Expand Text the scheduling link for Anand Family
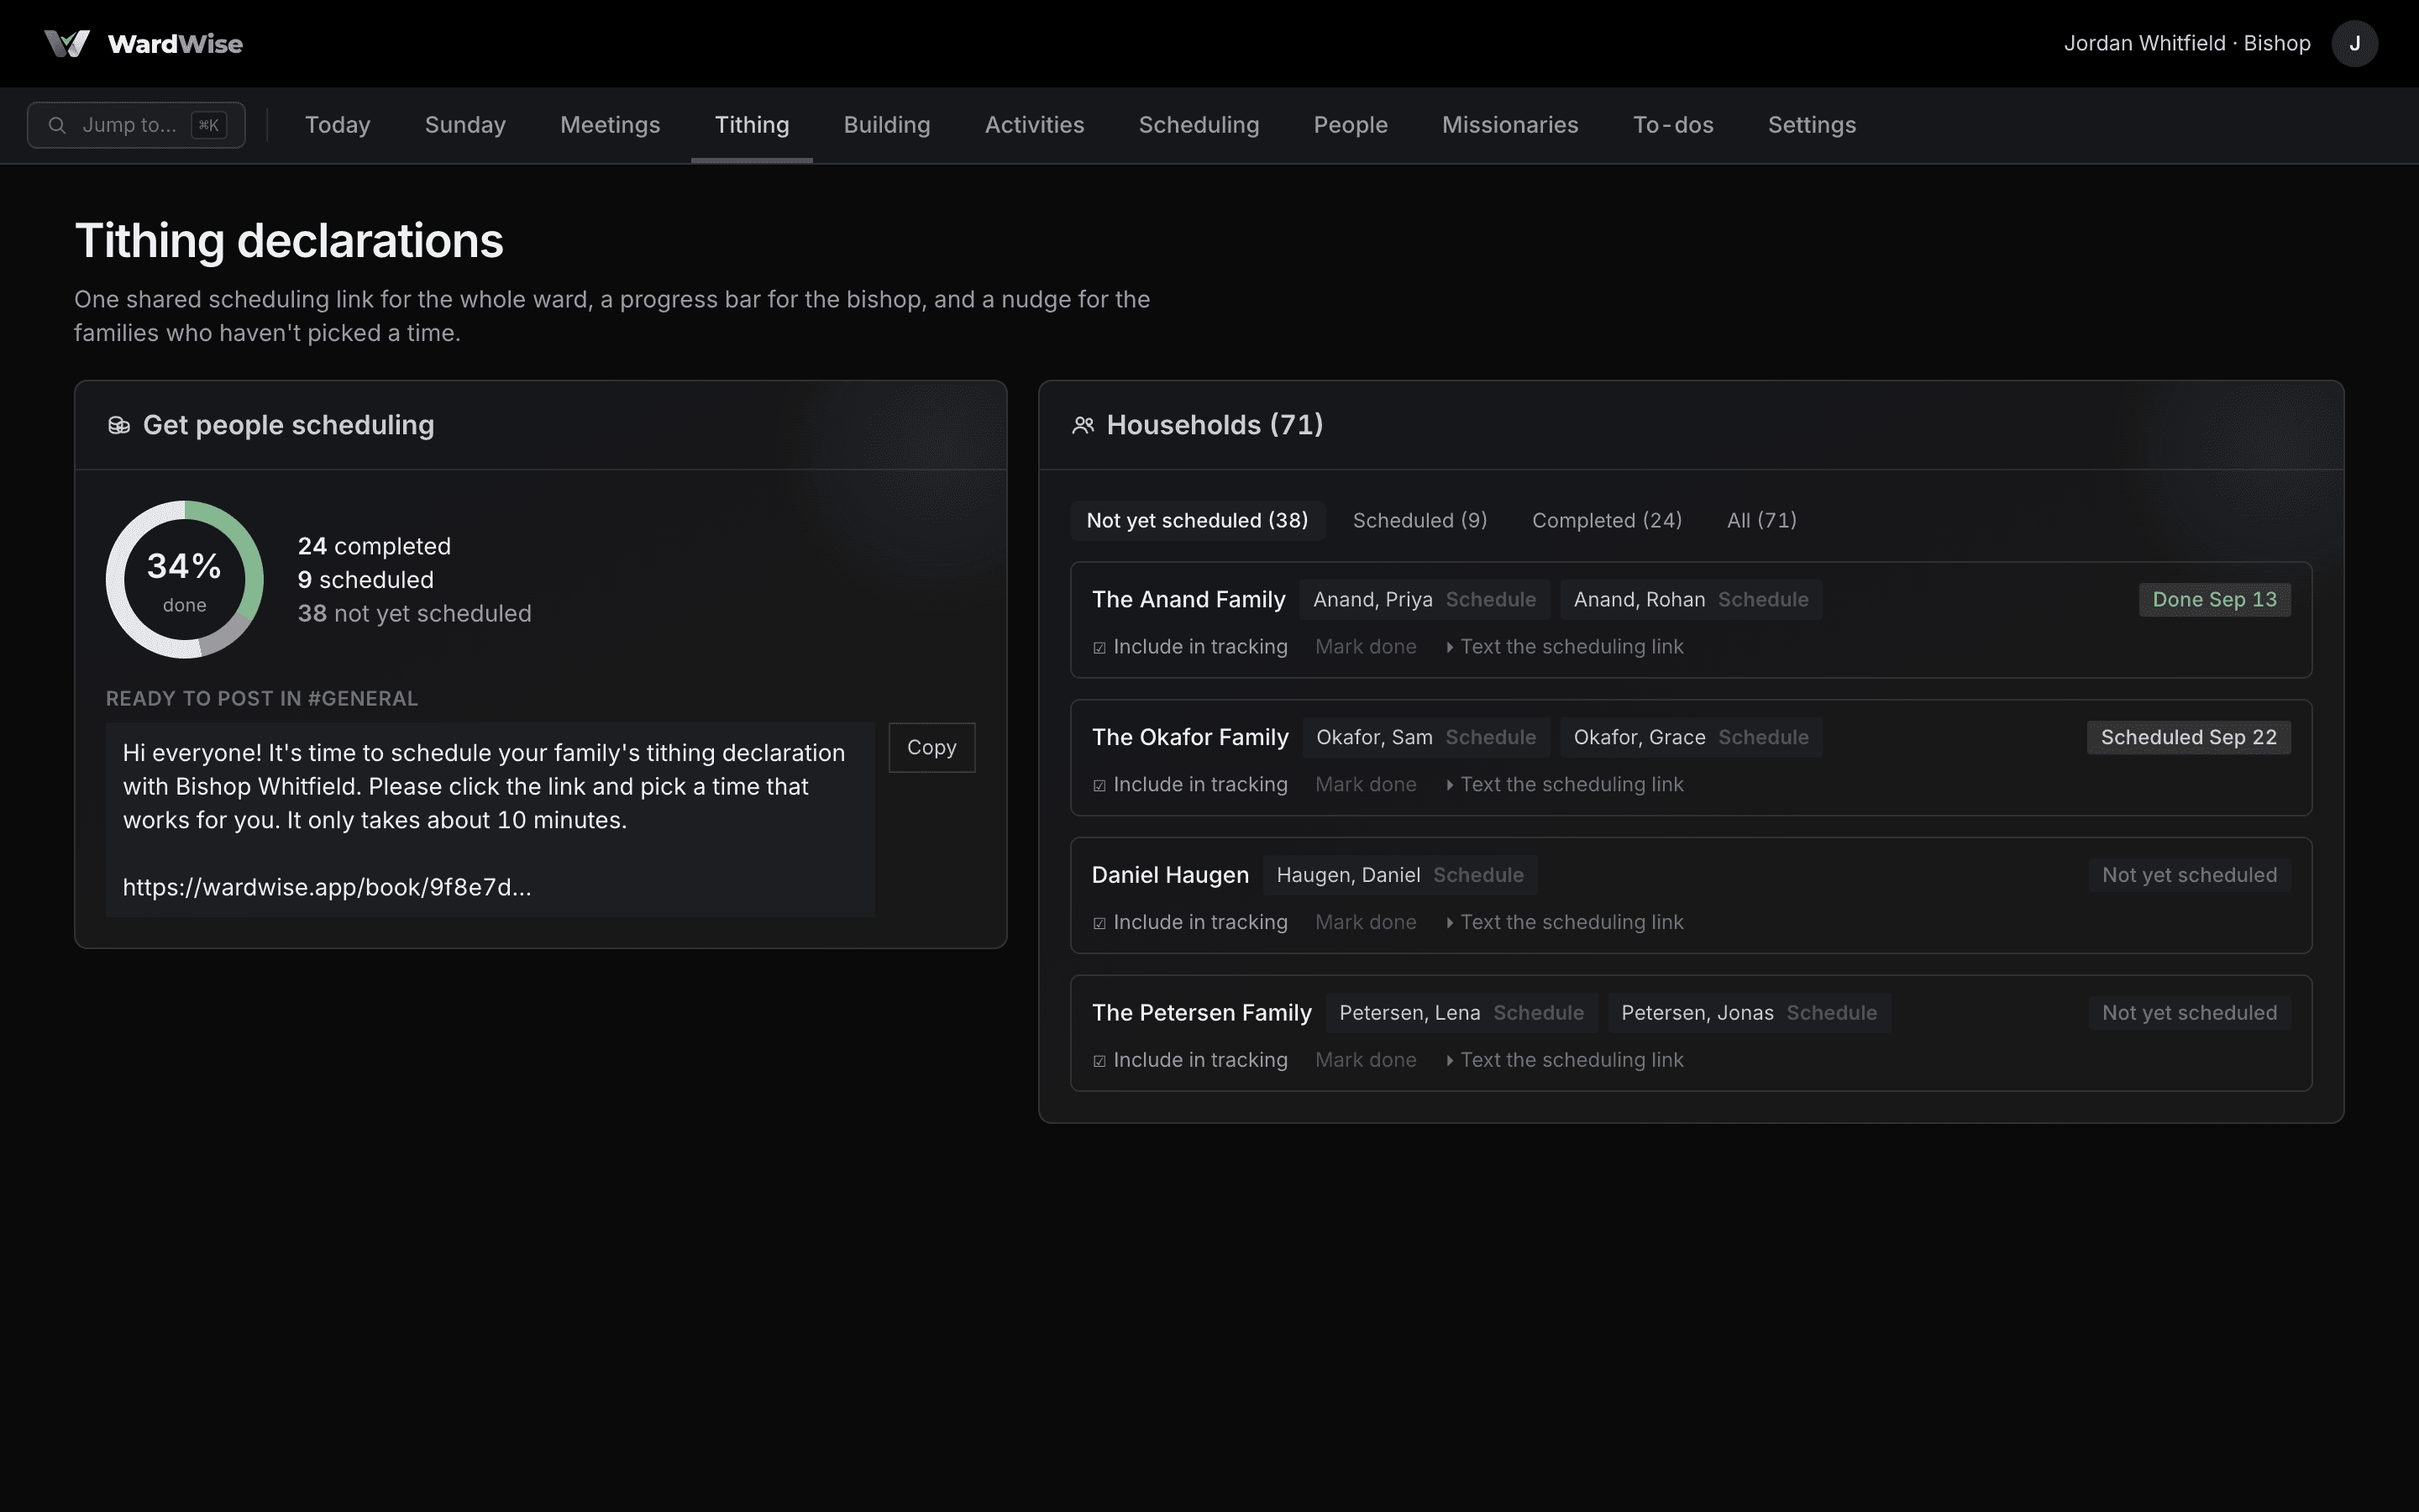The height and width of the screenshot is (1512, 2419). 1564,647
